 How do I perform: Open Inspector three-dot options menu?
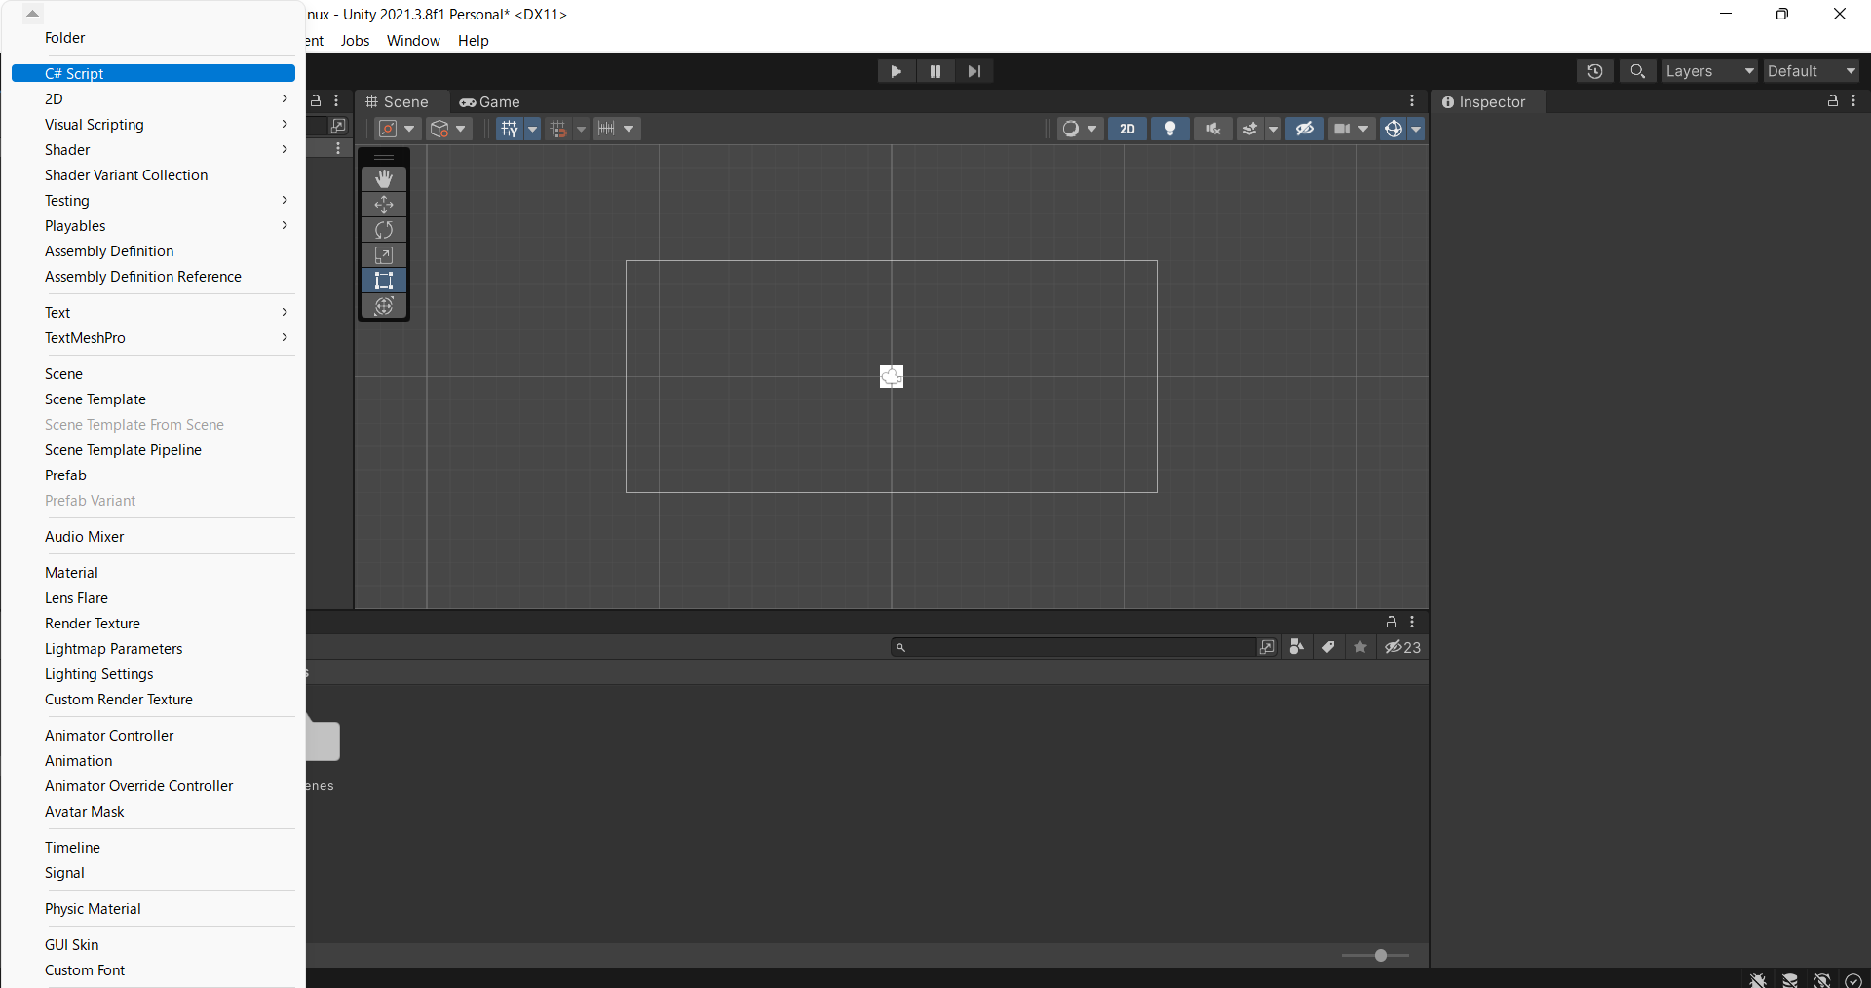(x=1853, y=101)
